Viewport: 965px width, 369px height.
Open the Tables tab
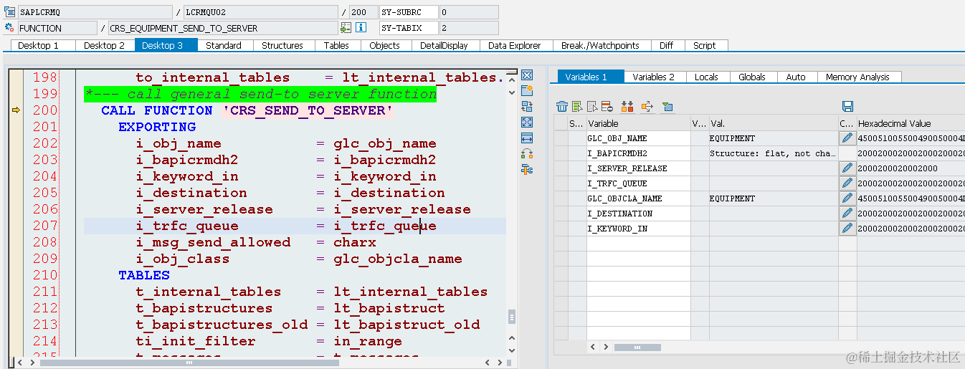click(x=336, y=45)
